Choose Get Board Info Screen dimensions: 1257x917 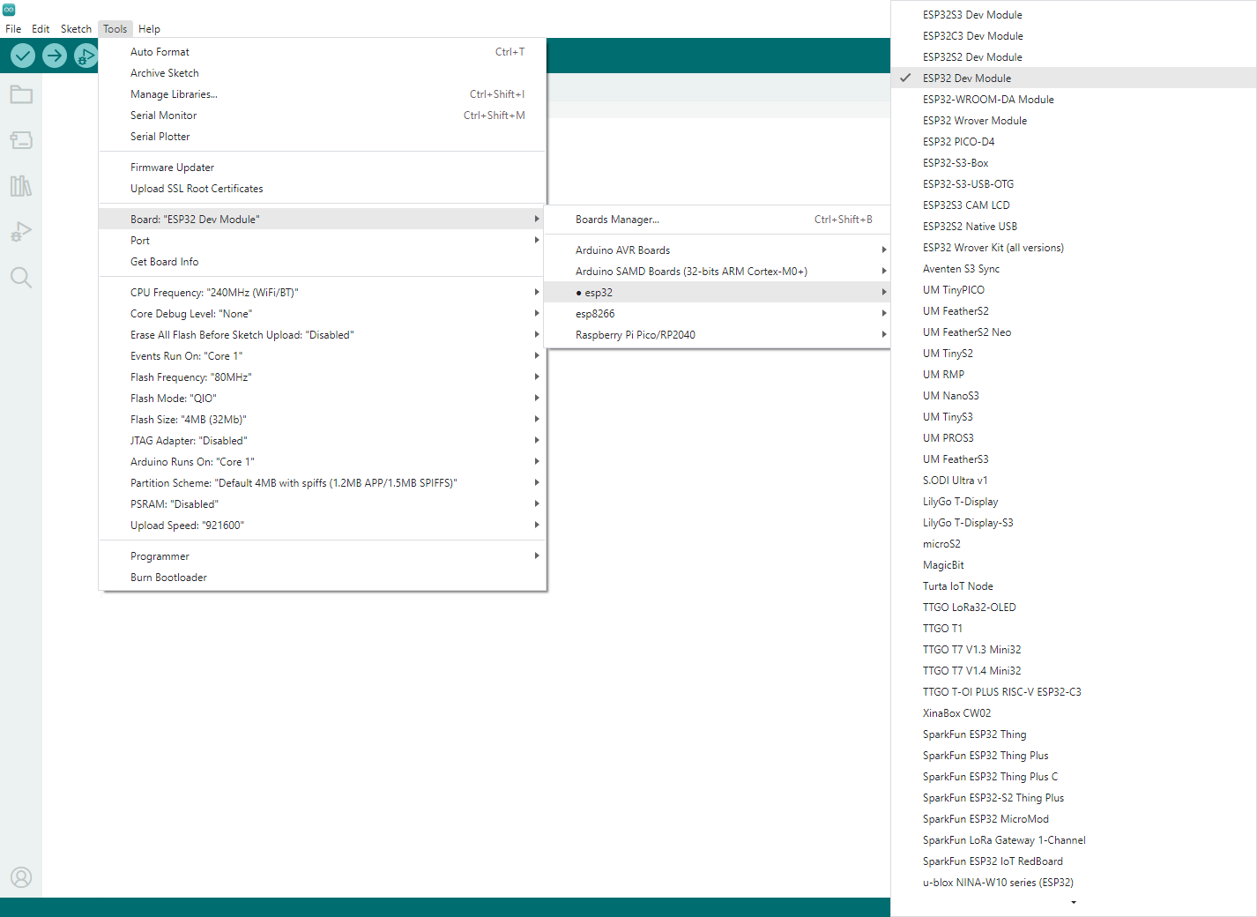click(323, 262)
